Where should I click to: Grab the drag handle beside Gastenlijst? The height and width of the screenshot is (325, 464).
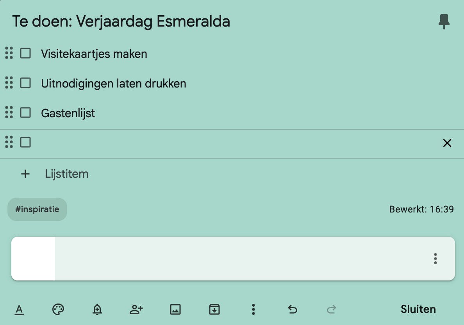coord(9,112)
